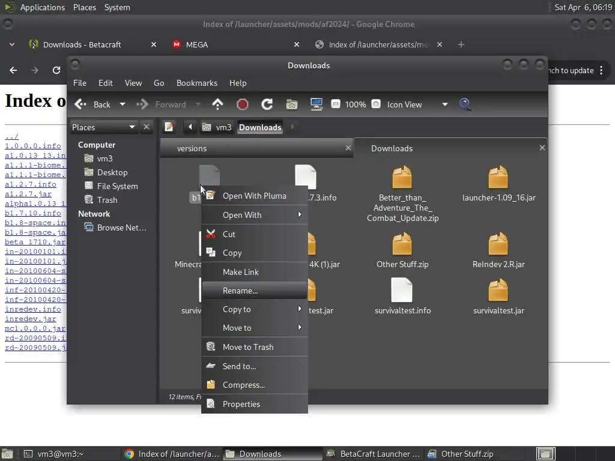Image resolution: width=615 pixels, height=461 pixels.
Task: Open the a1.2.7.jar link in Chrome
Action: click(28, 194)
